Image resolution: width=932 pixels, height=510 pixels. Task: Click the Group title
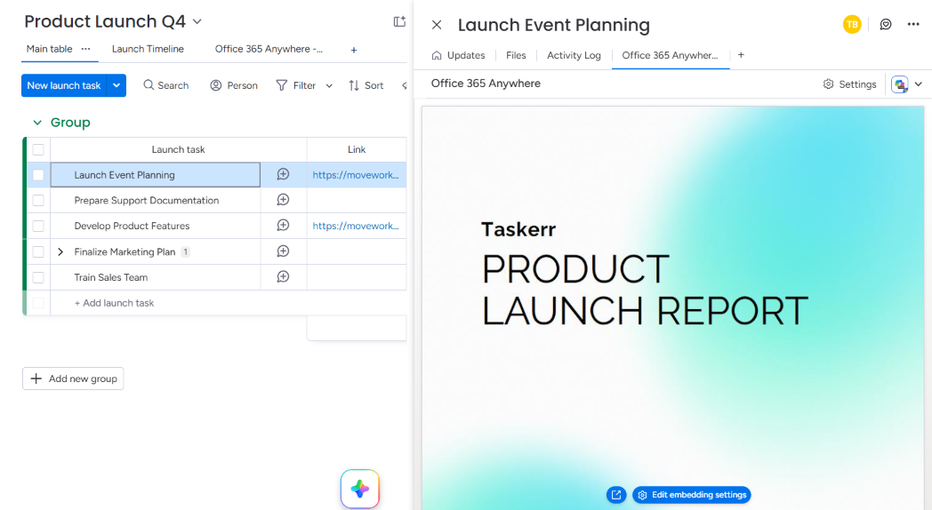pyautogui.click(x=70, y=123)
